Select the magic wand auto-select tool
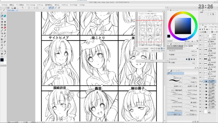Screen dimensions: 218x123 coord(2,36)
